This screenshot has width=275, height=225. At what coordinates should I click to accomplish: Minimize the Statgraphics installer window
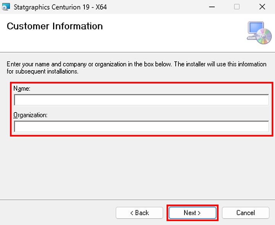click(212, 7)
